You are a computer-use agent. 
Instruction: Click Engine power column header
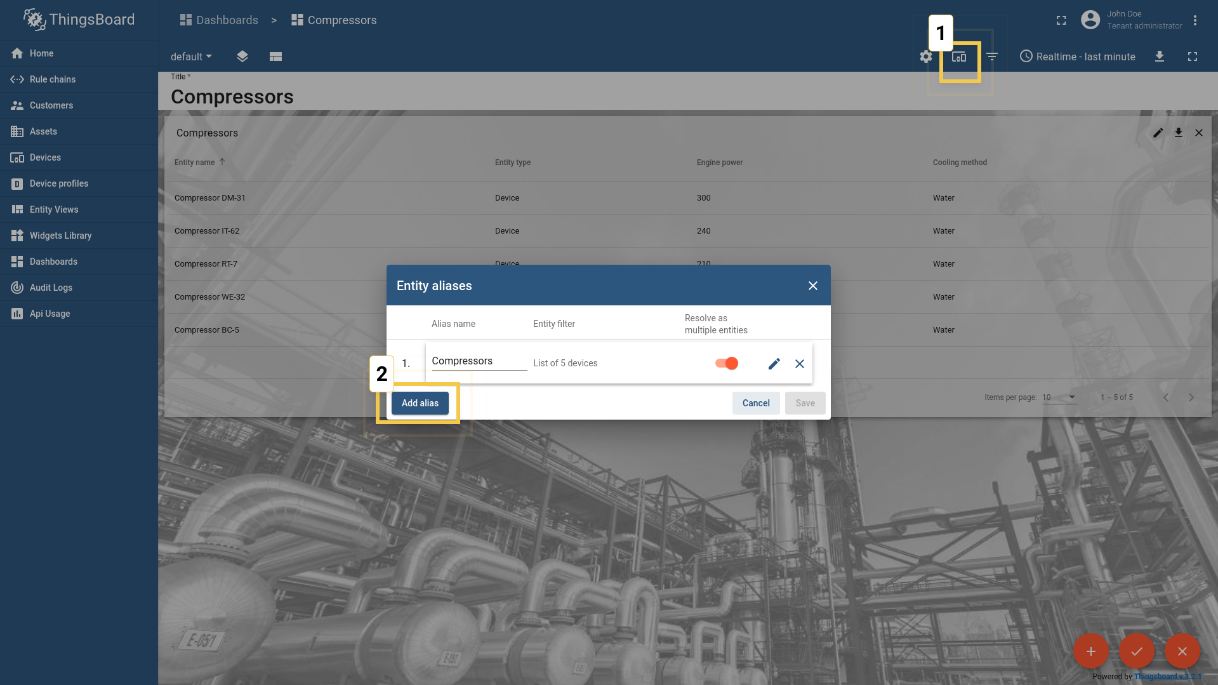point(720,163)
